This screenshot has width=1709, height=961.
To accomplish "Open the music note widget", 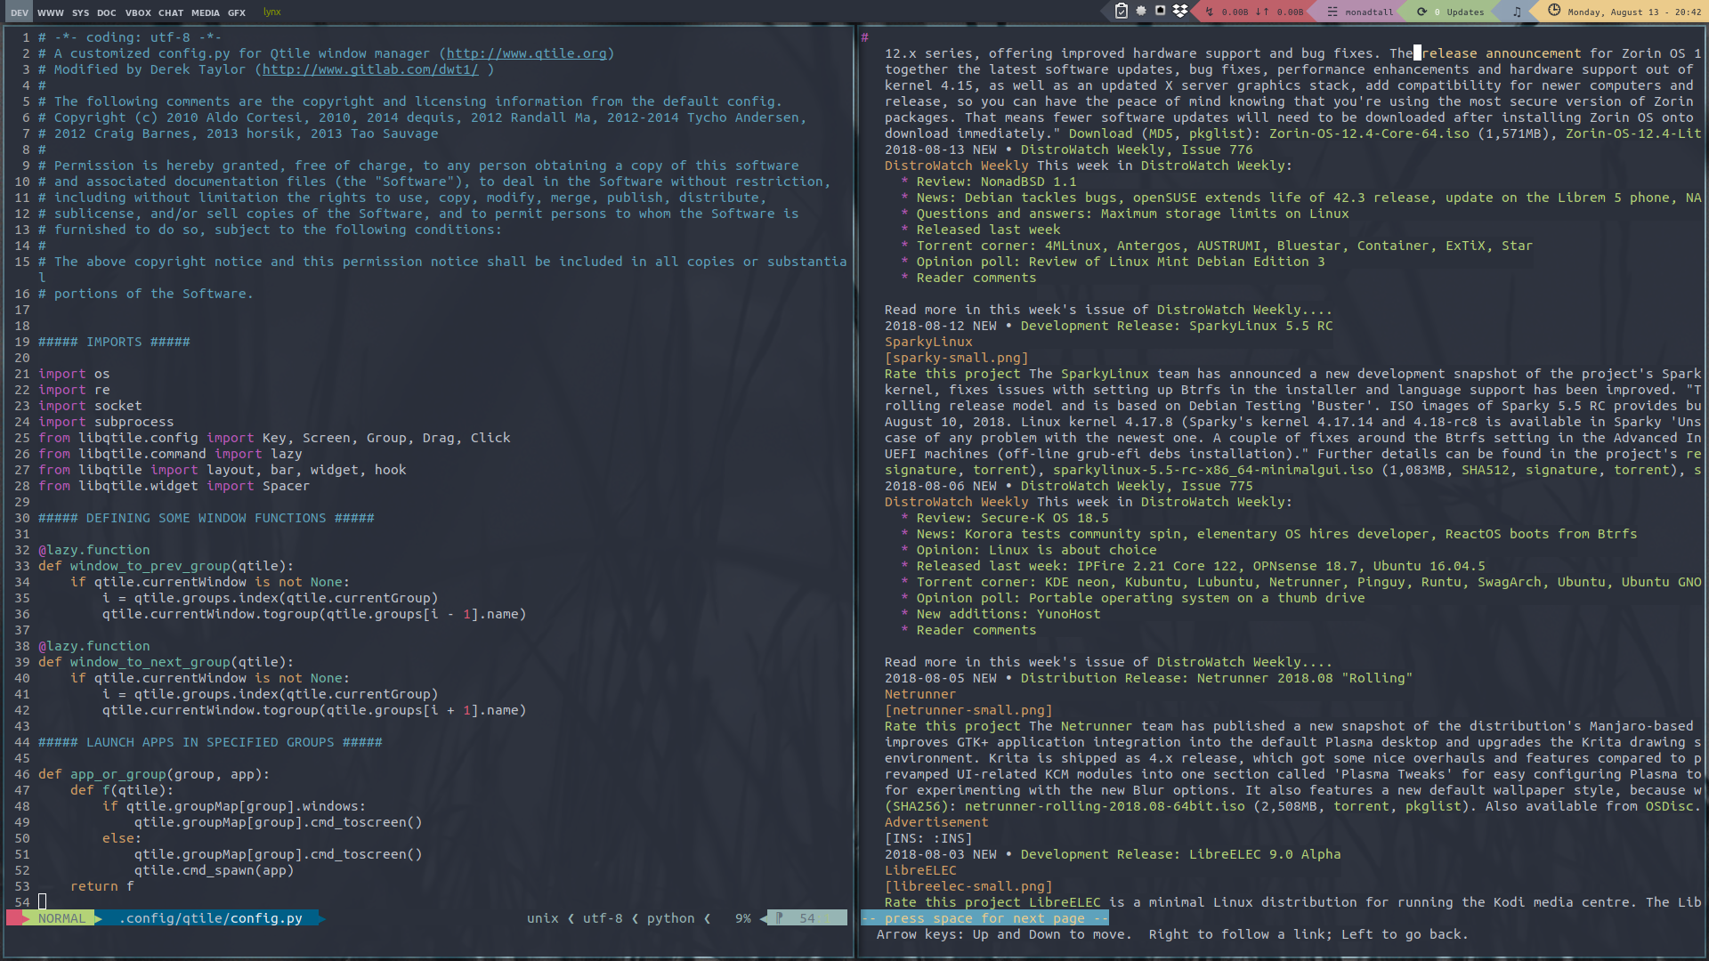I will click(x=1517, y=12).
